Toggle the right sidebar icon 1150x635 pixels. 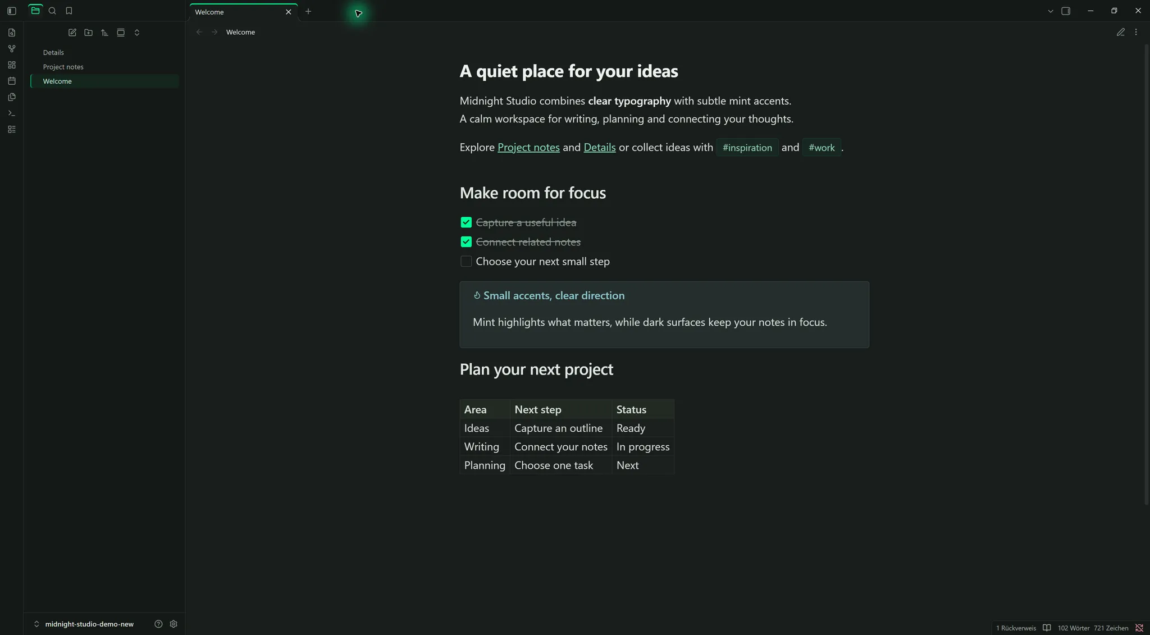coord(1066,11)
